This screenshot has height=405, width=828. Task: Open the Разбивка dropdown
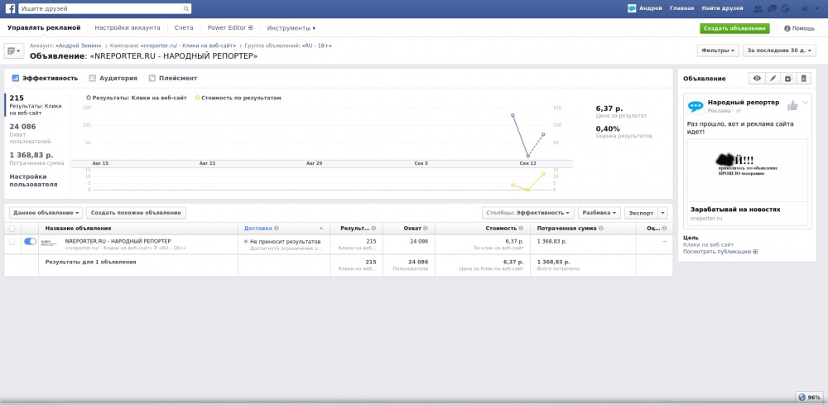tap(599, 213)
